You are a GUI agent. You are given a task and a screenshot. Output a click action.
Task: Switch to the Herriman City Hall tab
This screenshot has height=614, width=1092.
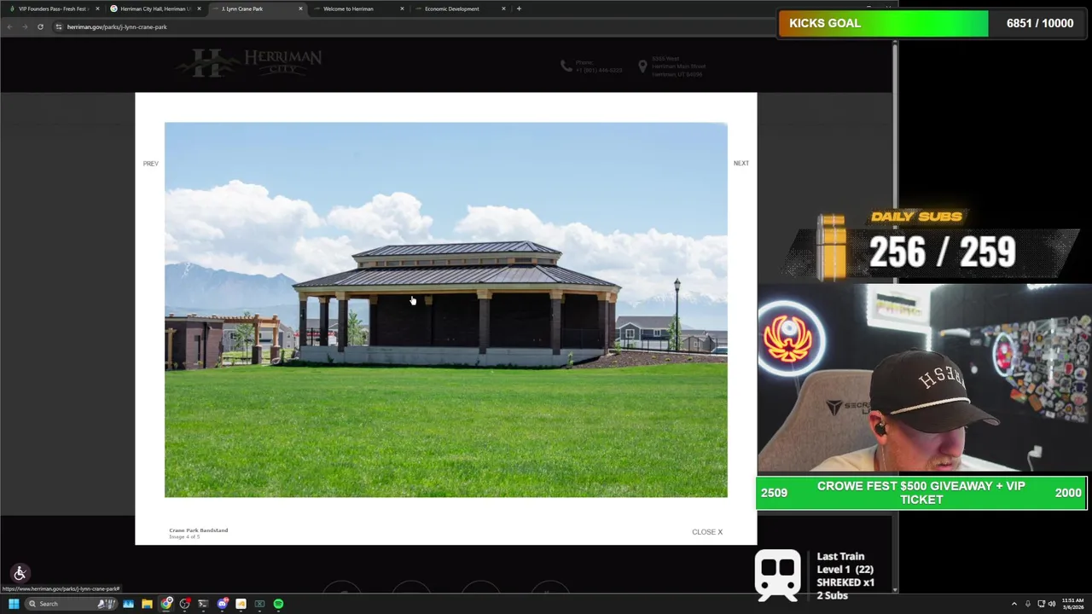[x=154, y=9]
